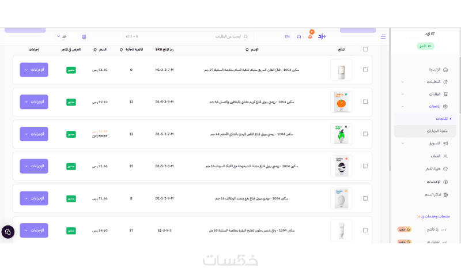Open the chat bubble widget

(x=8, y=232)
